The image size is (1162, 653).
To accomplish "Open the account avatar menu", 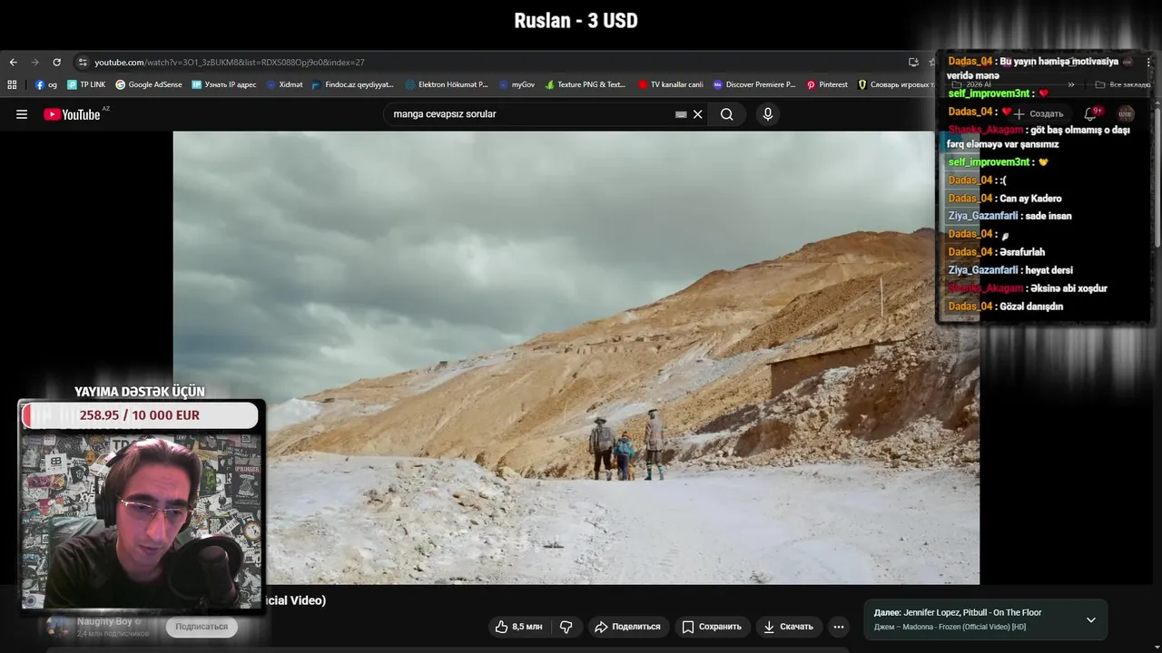I will pos(1126,114).
